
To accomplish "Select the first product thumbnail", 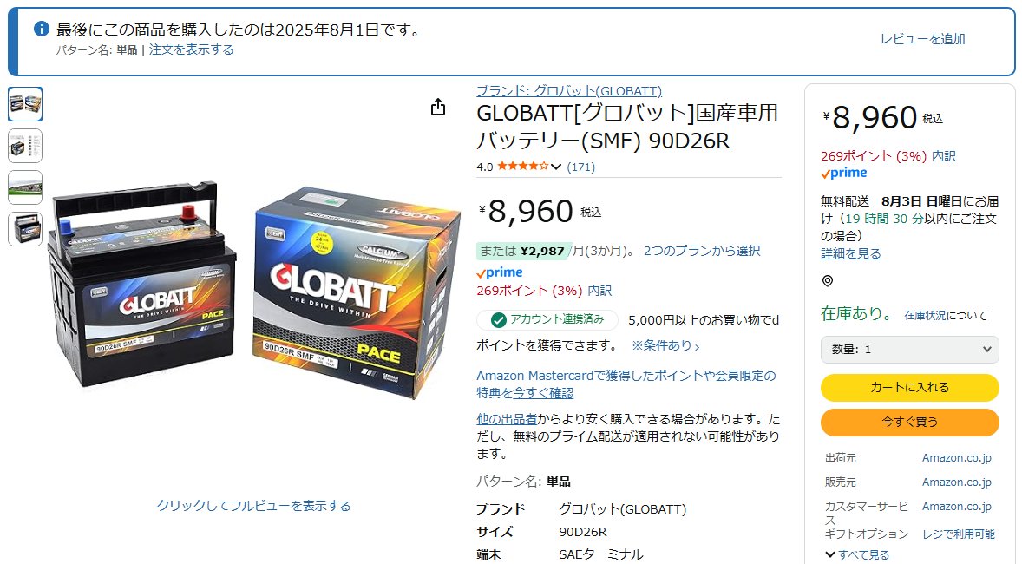I will coord(25,103).
